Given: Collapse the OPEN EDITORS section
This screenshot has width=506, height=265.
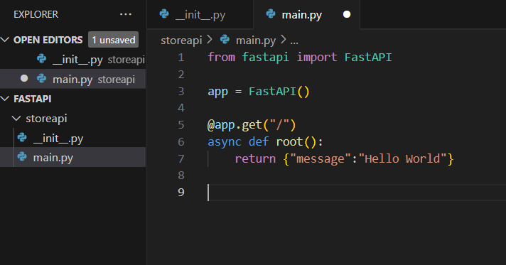Looking at the screenshot, I should click(5, 40).
